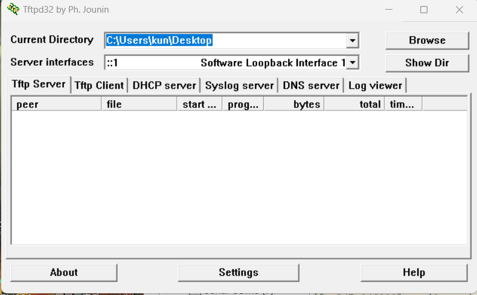Image resolution: width=477 pixels, height=295 pixels.
Task: Open the DHCP server tab
Action: point(164,86)
